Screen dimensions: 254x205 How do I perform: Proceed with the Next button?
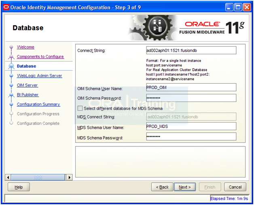click(x=185, y=187)
